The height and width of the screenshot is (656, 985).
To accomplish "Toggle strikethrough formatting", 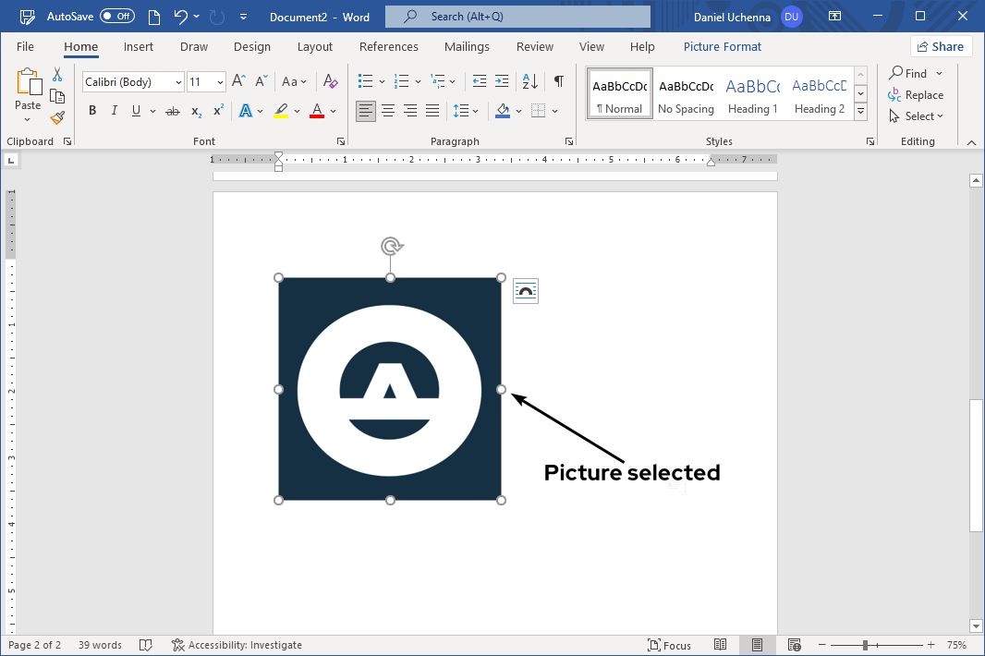I will click(x=172, y=110).
